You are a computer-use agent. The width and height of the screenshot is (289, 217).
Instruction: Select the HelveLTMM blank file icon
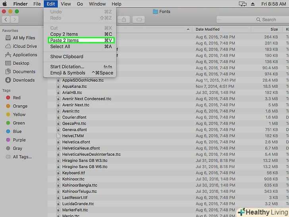58,136
